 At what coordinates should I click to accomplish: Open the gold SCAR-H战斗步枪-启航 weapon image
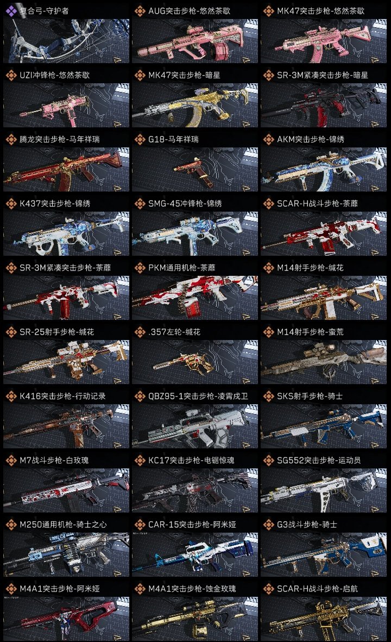tap(324, 618)
